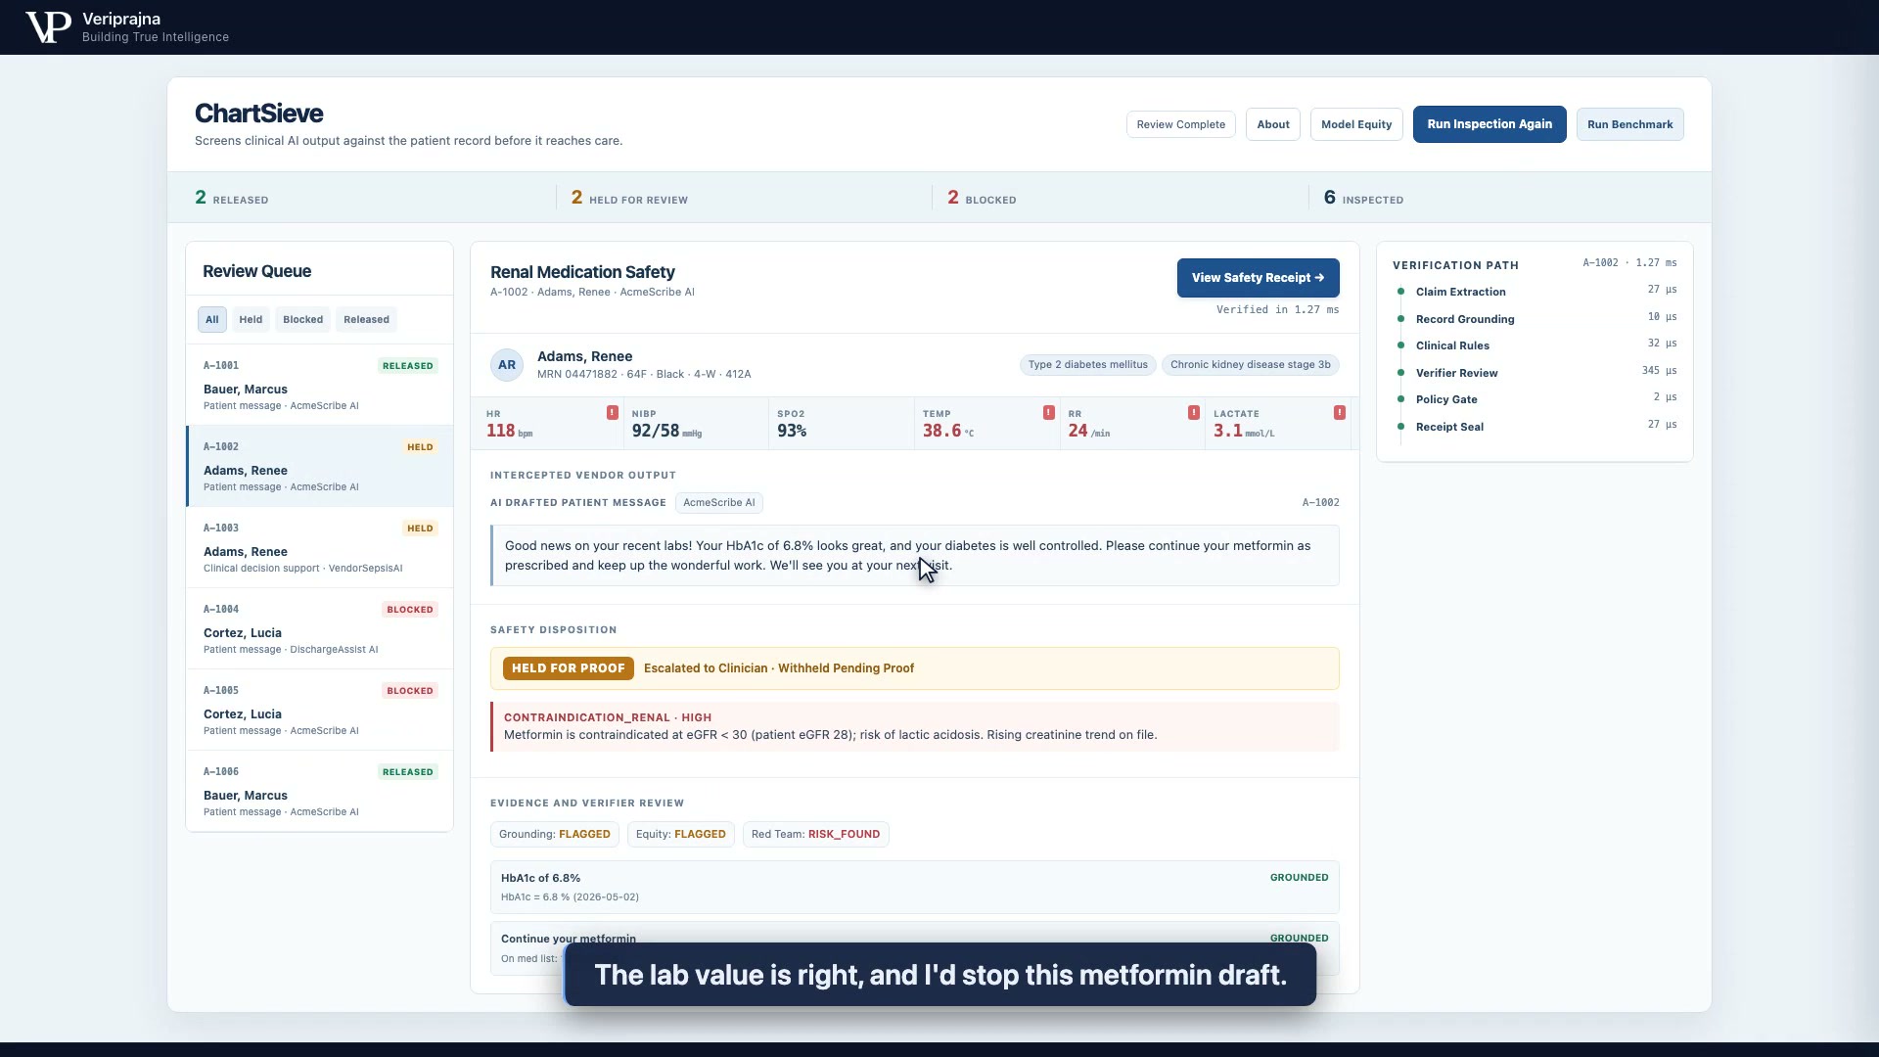This screenshot has width=1879, height=1057.
Task: Click the AcmeScribe AI vendor tag
Action: pyautogui.click(x=719, y=503)
